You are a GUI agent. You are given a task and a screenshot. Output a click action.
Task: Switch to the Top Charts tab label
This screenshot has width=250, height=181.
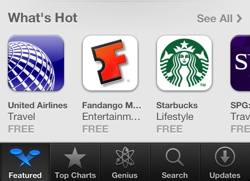point(75,175)
